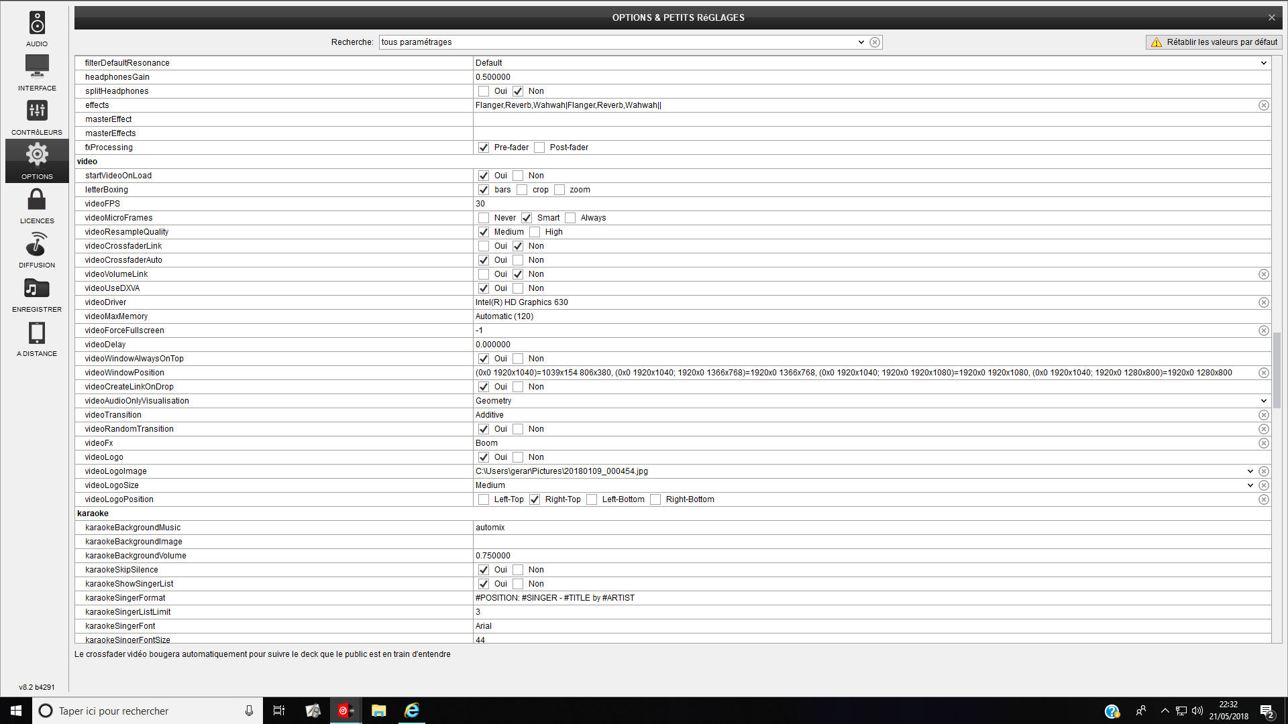Clear the Recherche search field

click(875, 42)
